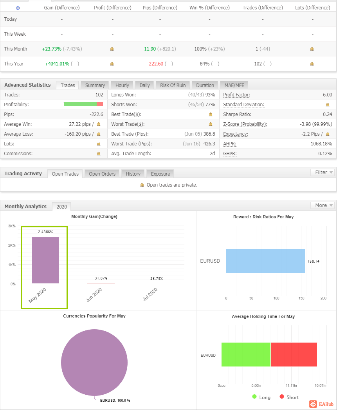
Task: Click the 158.14 reward-risk value label
Action: [313, 261]
